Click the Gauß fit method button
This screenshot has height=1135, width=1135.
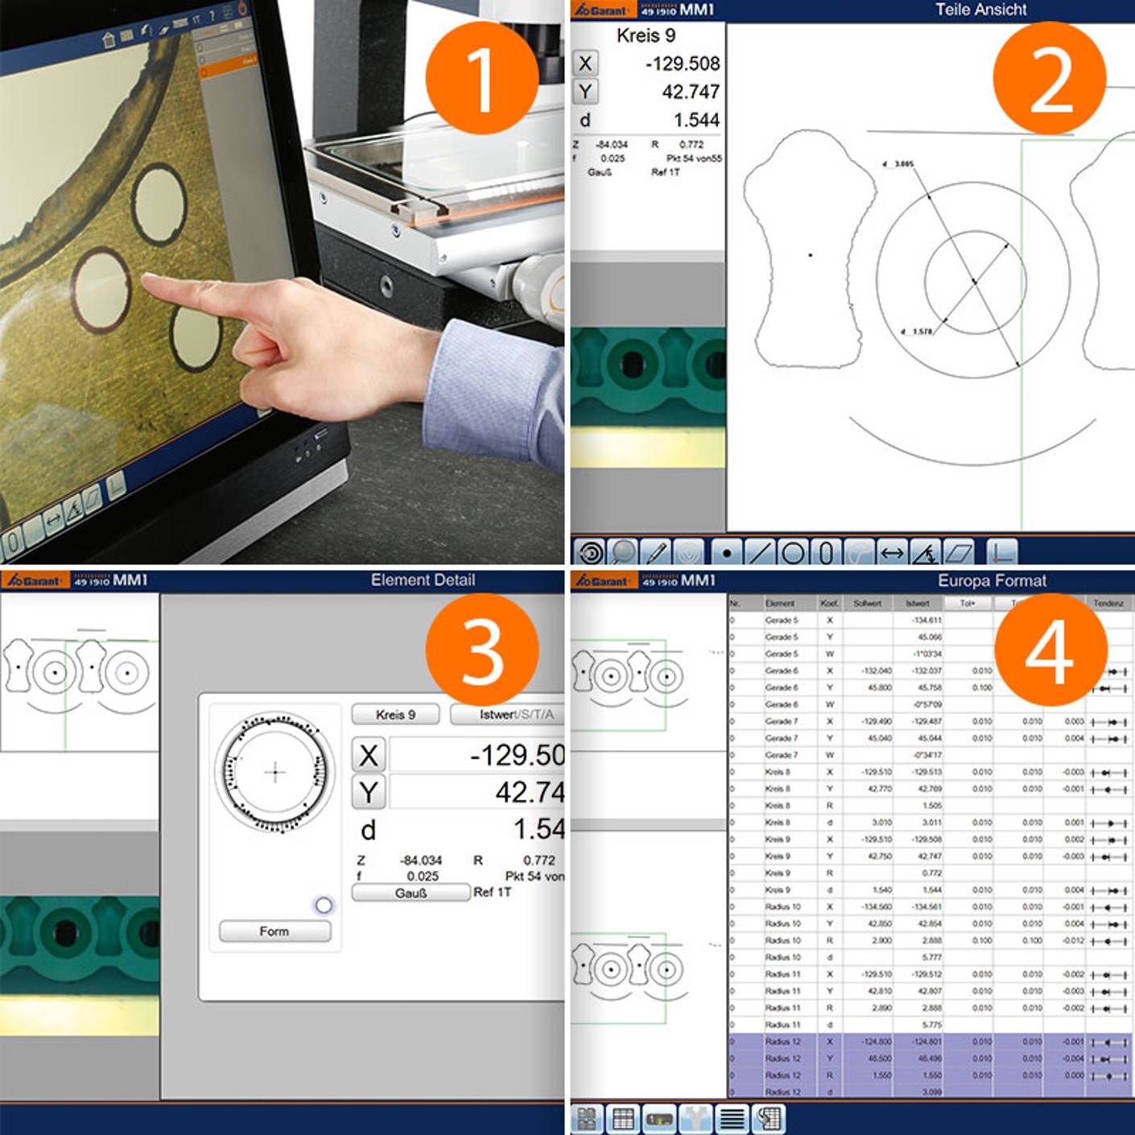pos(411,893)
